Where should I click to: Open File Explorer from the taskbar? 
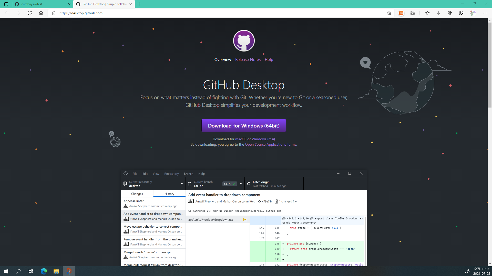coord(56,271)
